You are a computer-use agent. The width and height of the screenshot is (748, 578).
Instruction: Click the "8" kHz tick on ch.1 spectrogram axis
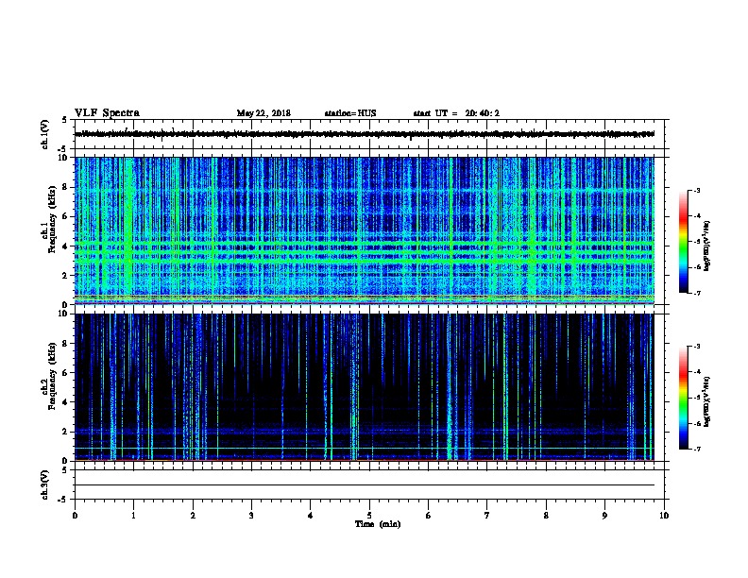66,187
